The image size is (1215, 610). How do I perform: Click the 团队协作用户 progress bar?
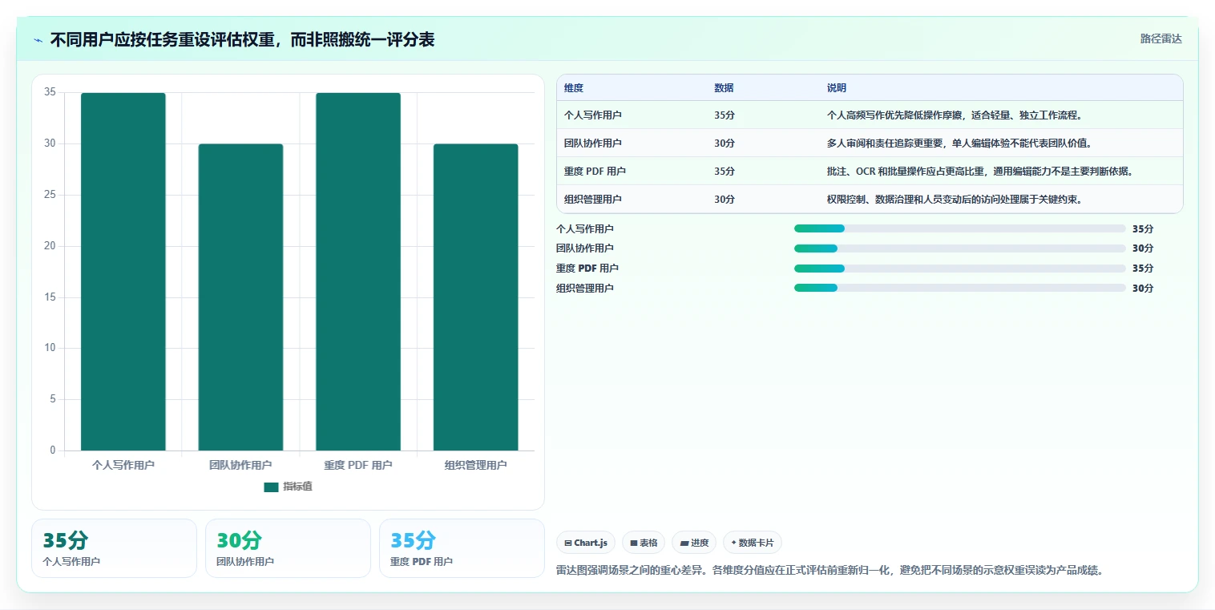point(960,248)
